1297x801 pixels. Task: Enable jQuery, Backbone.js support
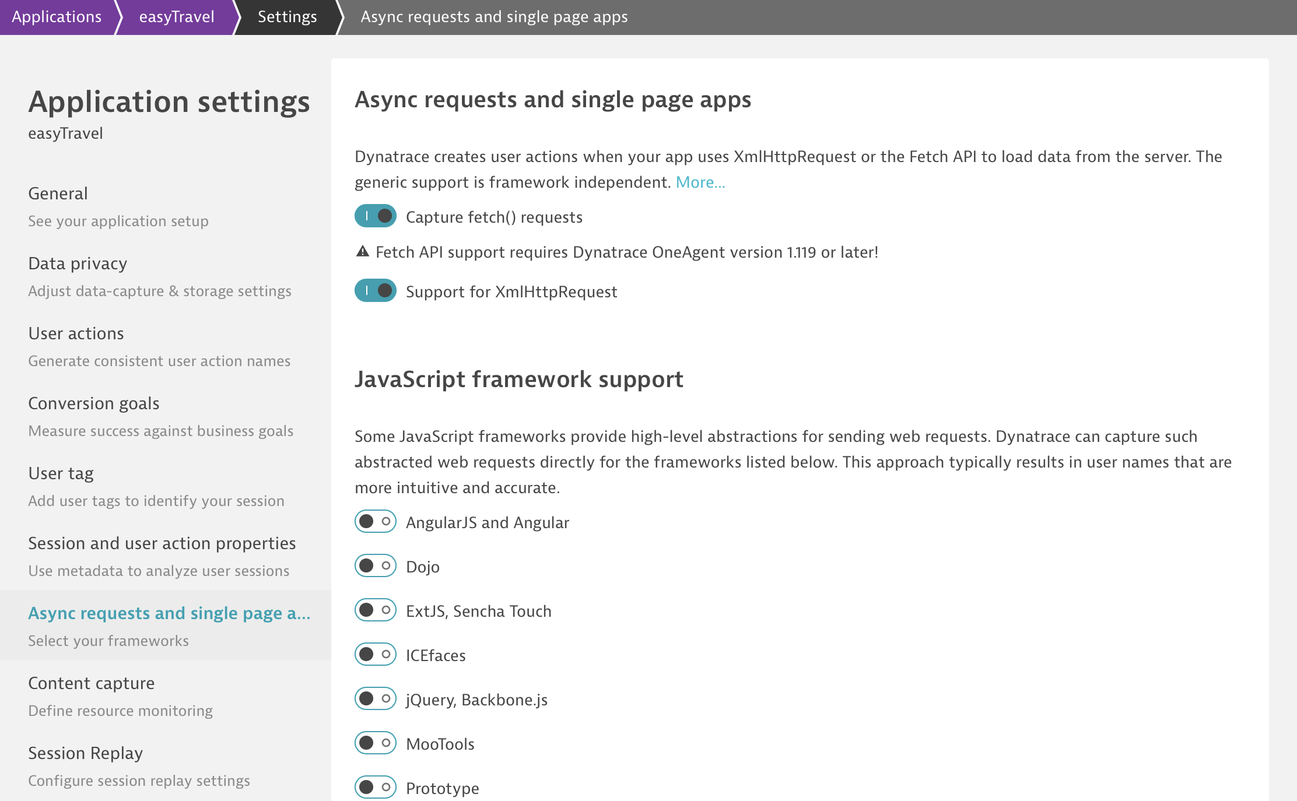pos(376,699)
